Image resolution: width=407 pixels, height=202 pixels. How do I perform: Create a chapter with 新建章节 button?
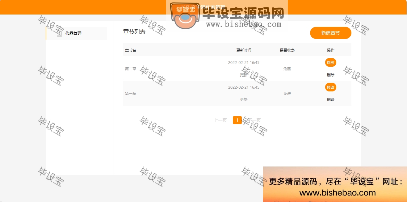pos(330,33)
